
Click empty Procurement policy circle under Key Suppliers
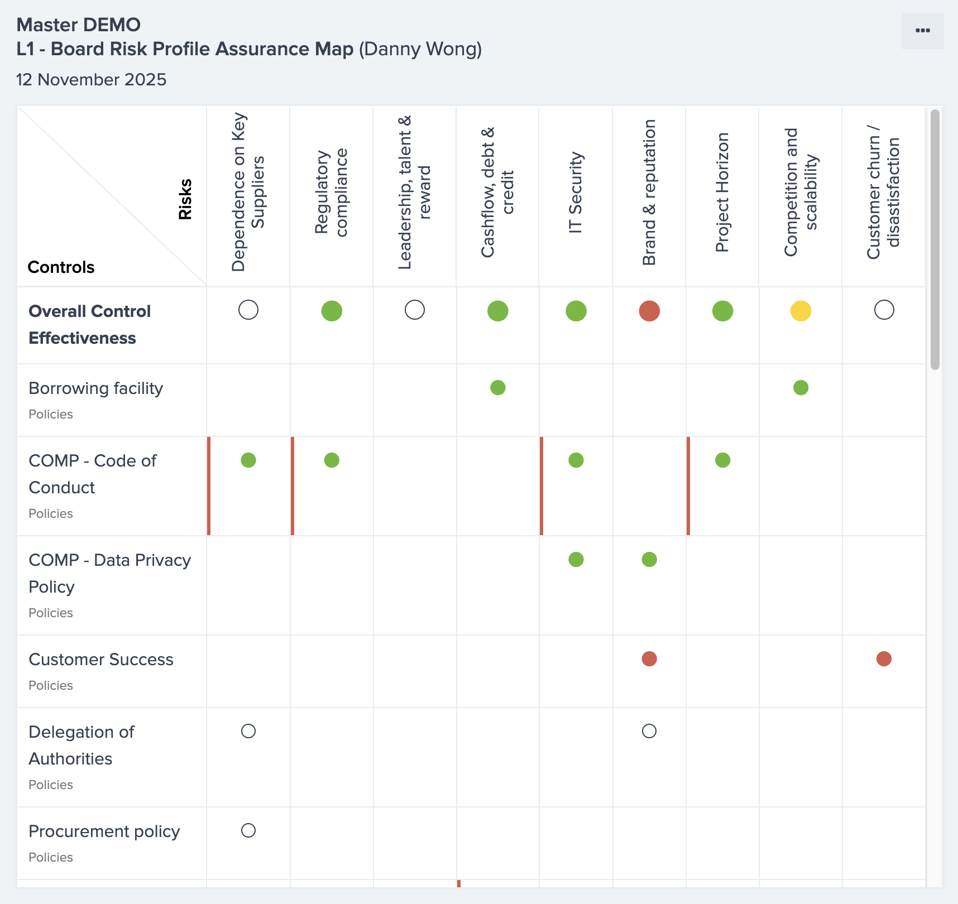248,830
